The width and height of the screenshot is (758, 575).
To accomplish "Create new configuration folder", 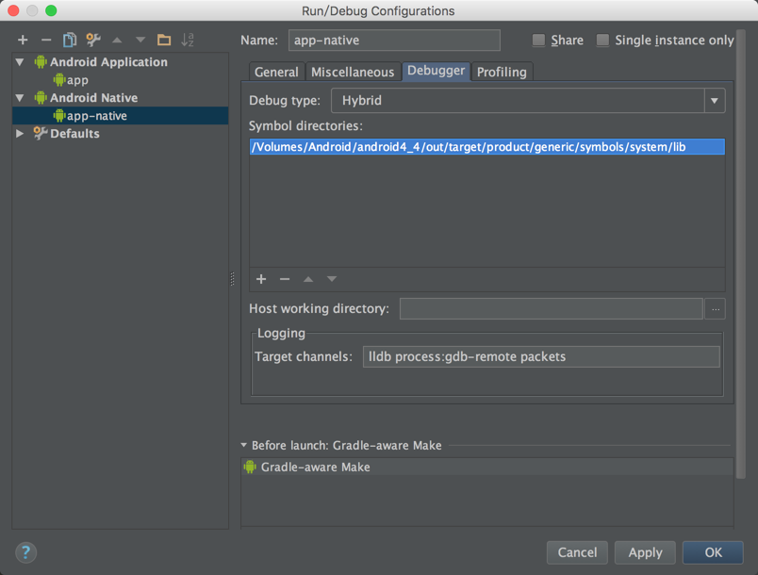I will [x=164, y=41].
